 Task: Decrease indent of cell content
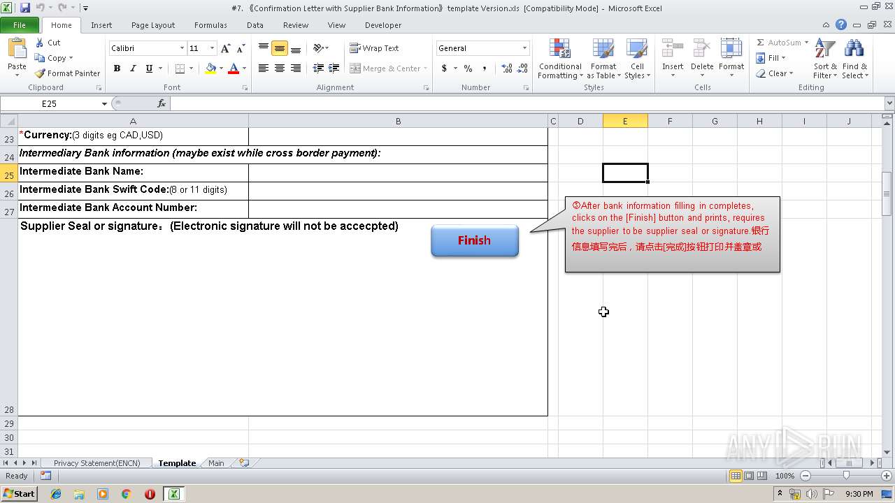[318, 68]
